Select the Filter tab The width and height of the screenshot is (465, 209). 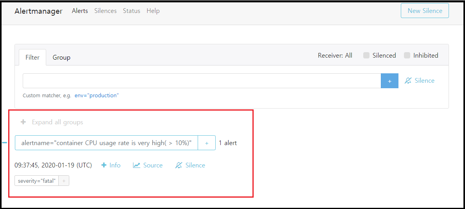32,57
